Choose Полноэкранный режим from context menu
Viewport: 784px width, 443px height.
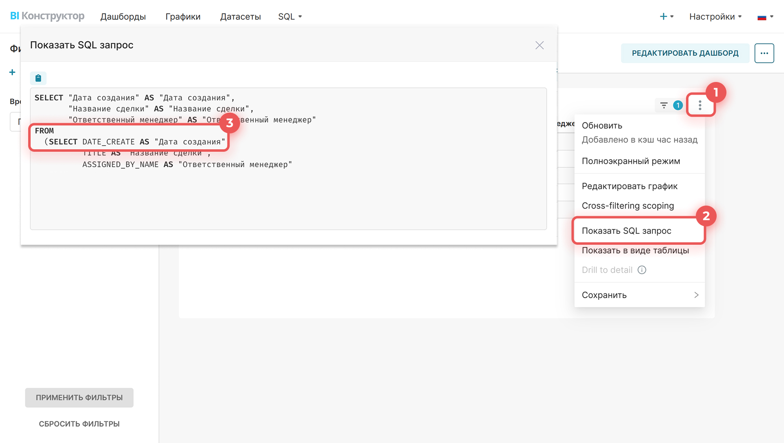(x=631, y=161)
